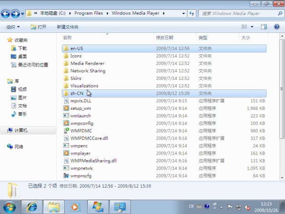Click the volume icon in system tray

click(x=247, y=207)
